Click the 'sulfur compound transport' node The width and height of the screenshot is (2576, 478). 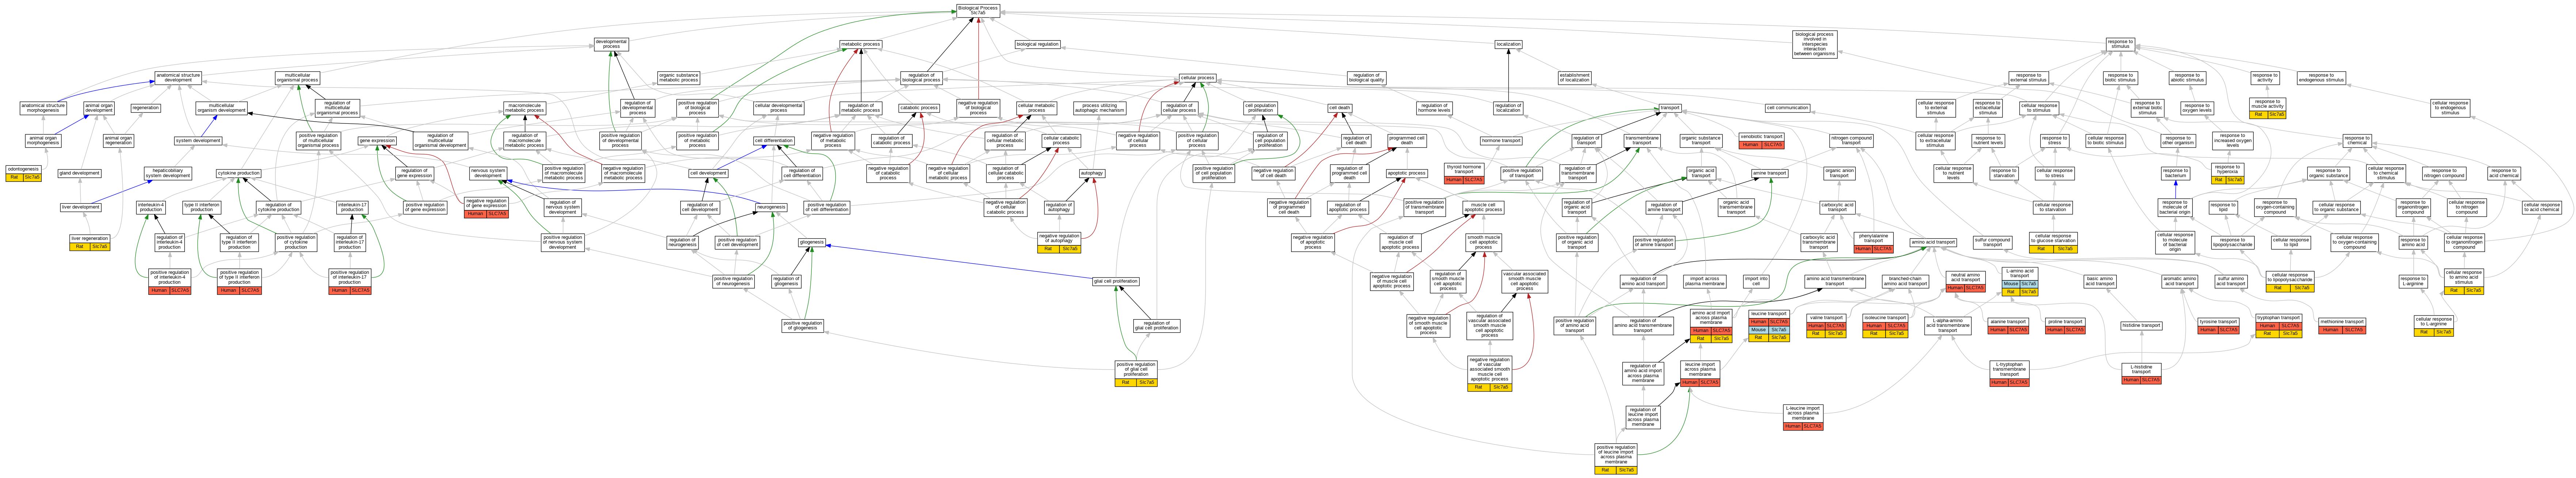coord(1993,242)
